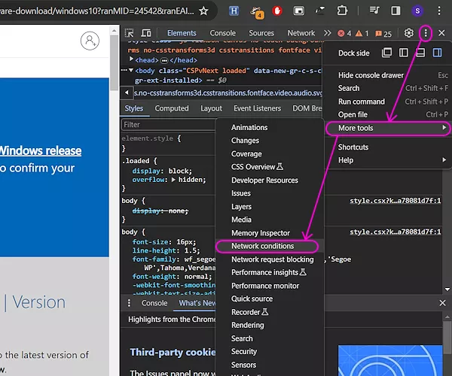Click the DevTools three-dot menu icon
The width and height of the screenshot is (452, 376).
pos(426,33)
